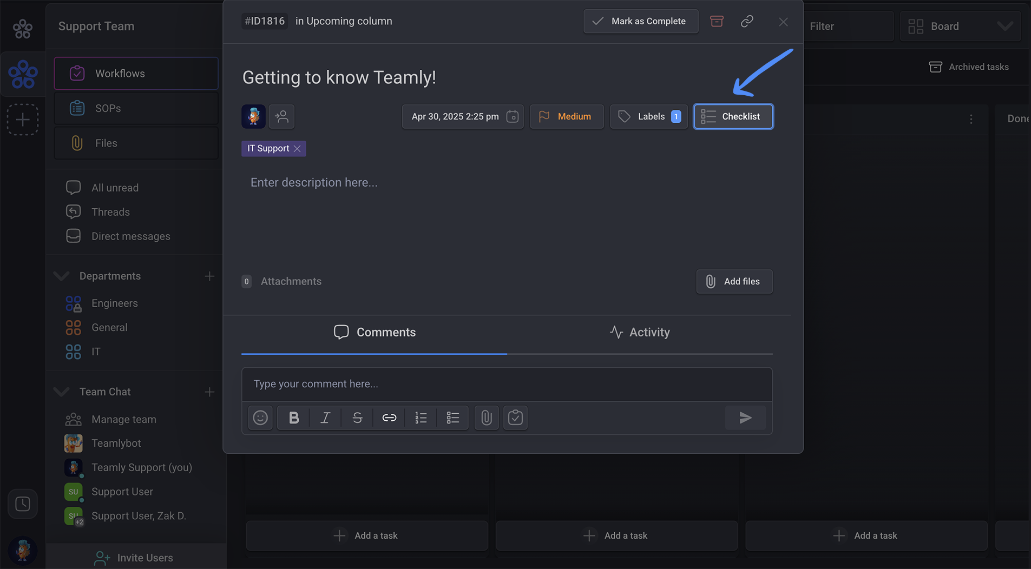Insert a numbered list in comment
This screenshot has width=1031, height=569.
click(421, 418)
